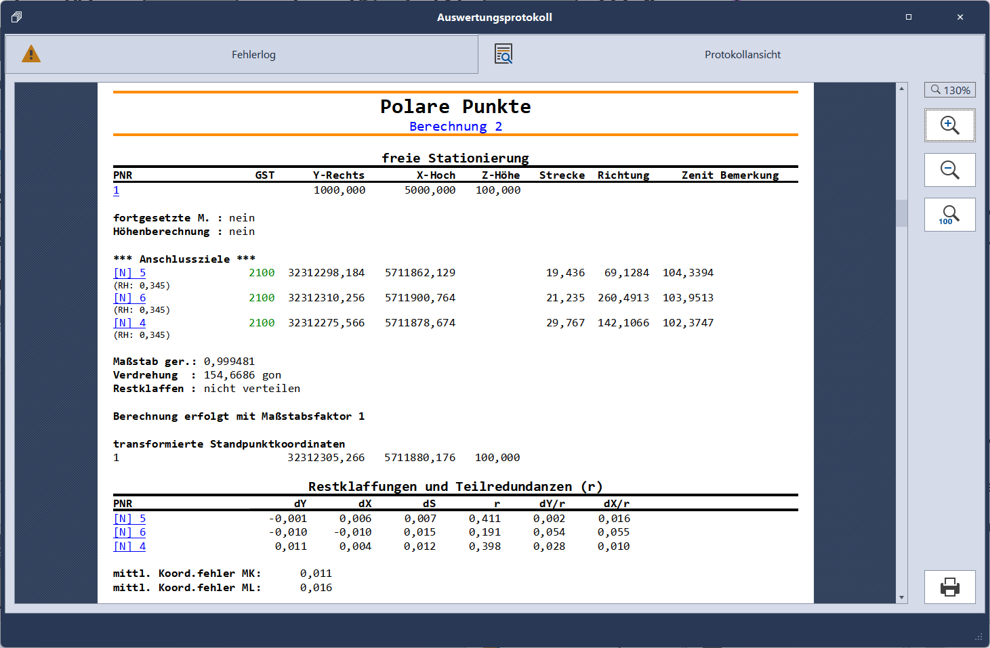Image resolution: width=990 pixels, height=648 pixels.
Task: Click the window icon in title bar
Action: tap(17, 17)
